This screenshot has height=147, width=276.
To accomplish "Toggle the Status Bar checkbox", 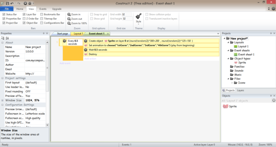I will point(4,15).
